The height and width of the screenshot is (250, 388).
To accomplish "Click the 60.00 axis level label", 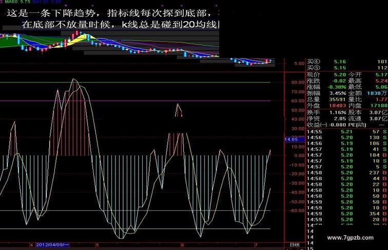I will 298,101.
